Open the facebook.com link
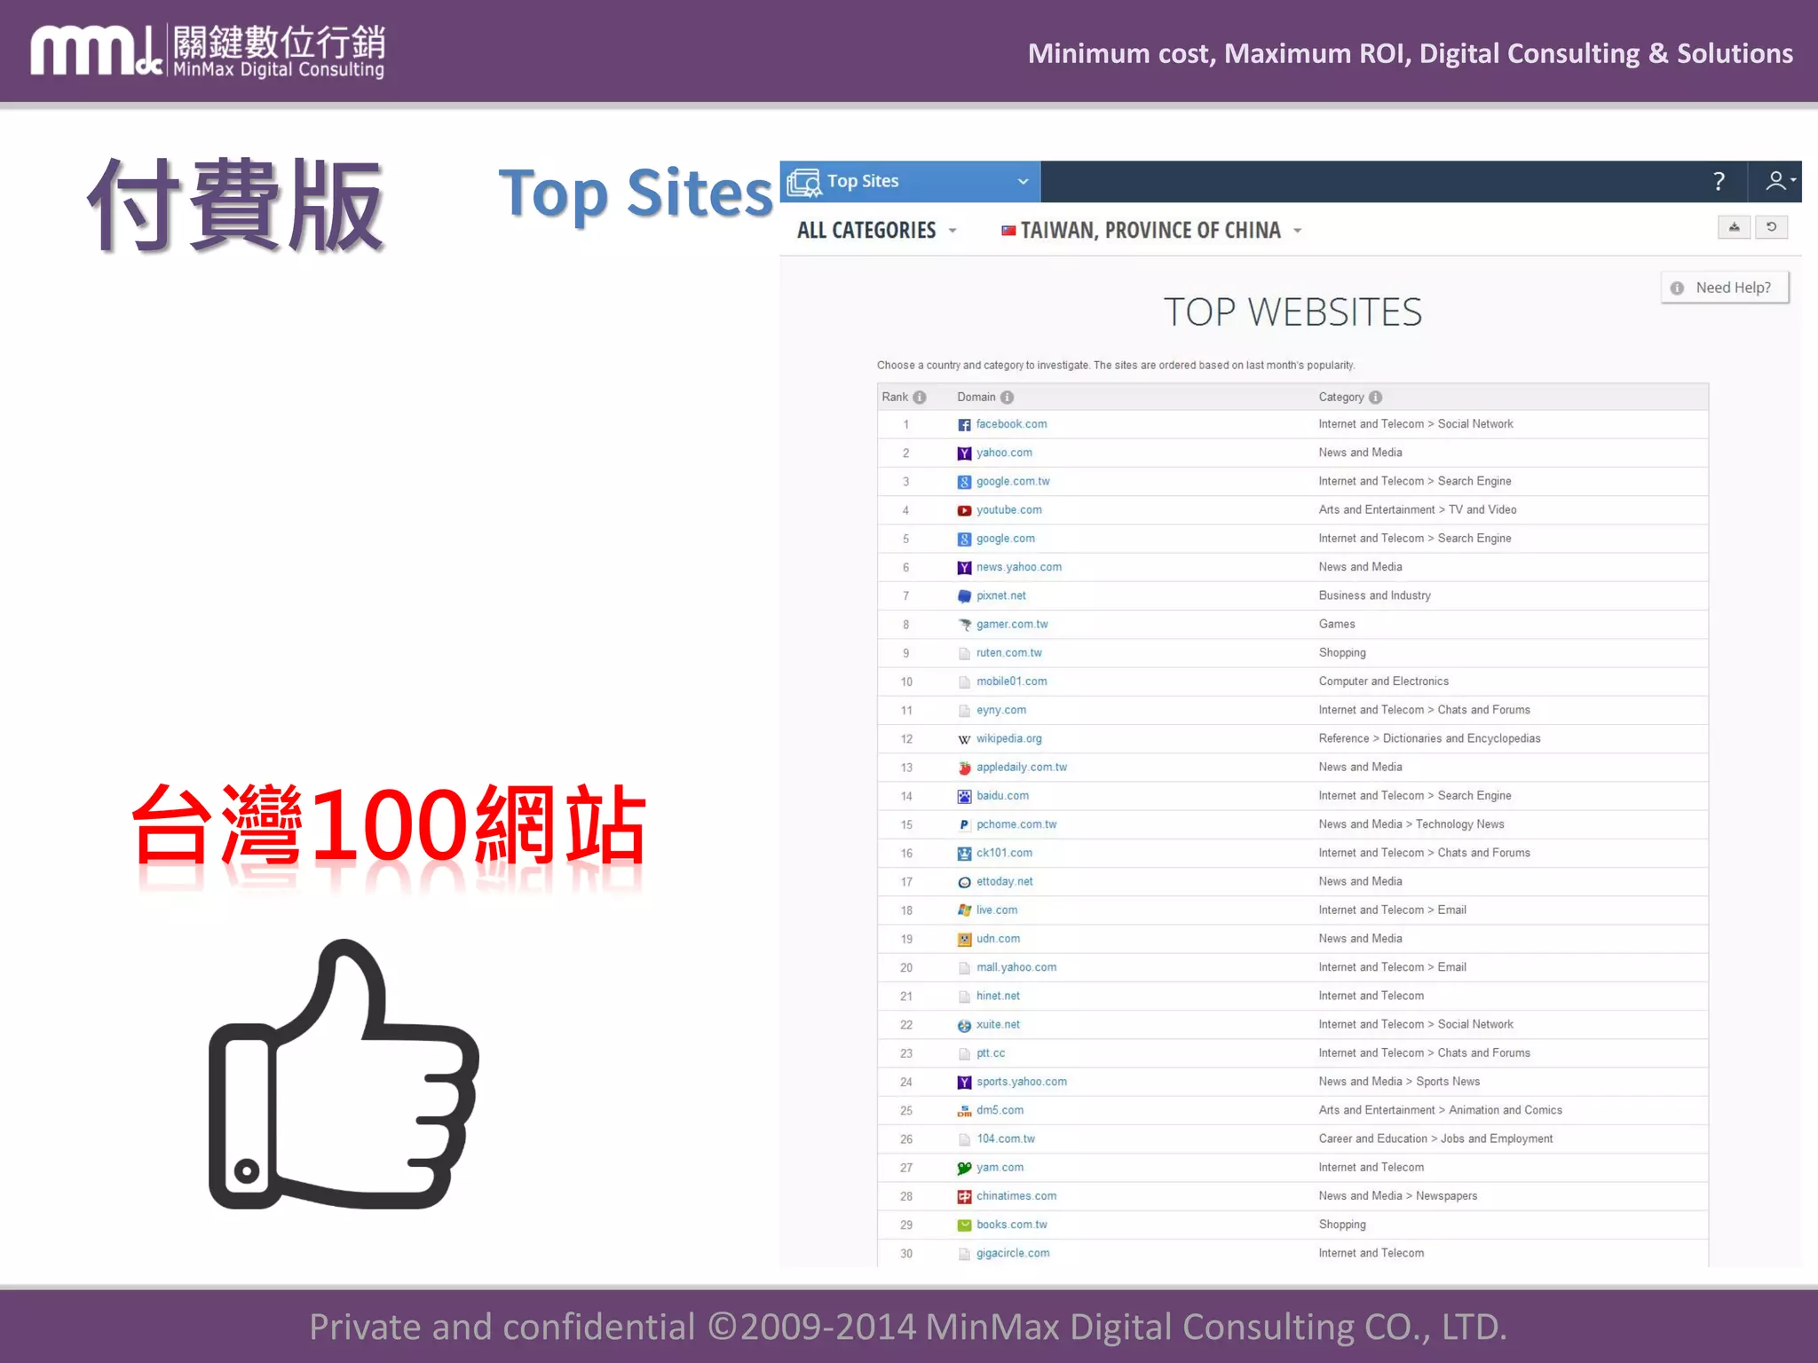This screenshot has height=1363, width=1818. pos(1011,424)
